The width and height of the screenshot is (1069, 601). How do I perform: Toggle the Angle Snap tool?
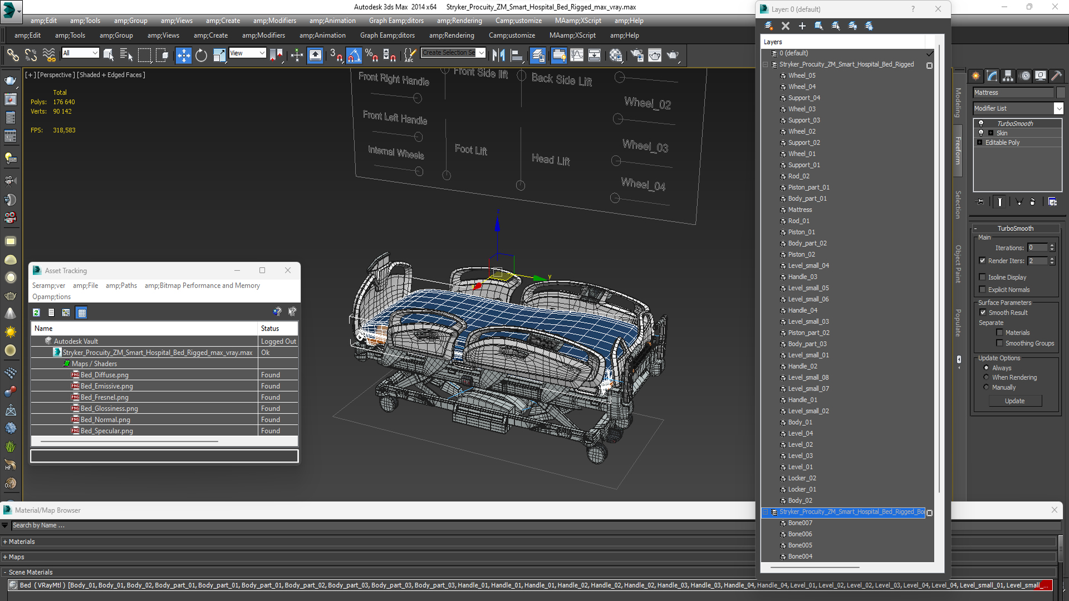click(354, 55)
